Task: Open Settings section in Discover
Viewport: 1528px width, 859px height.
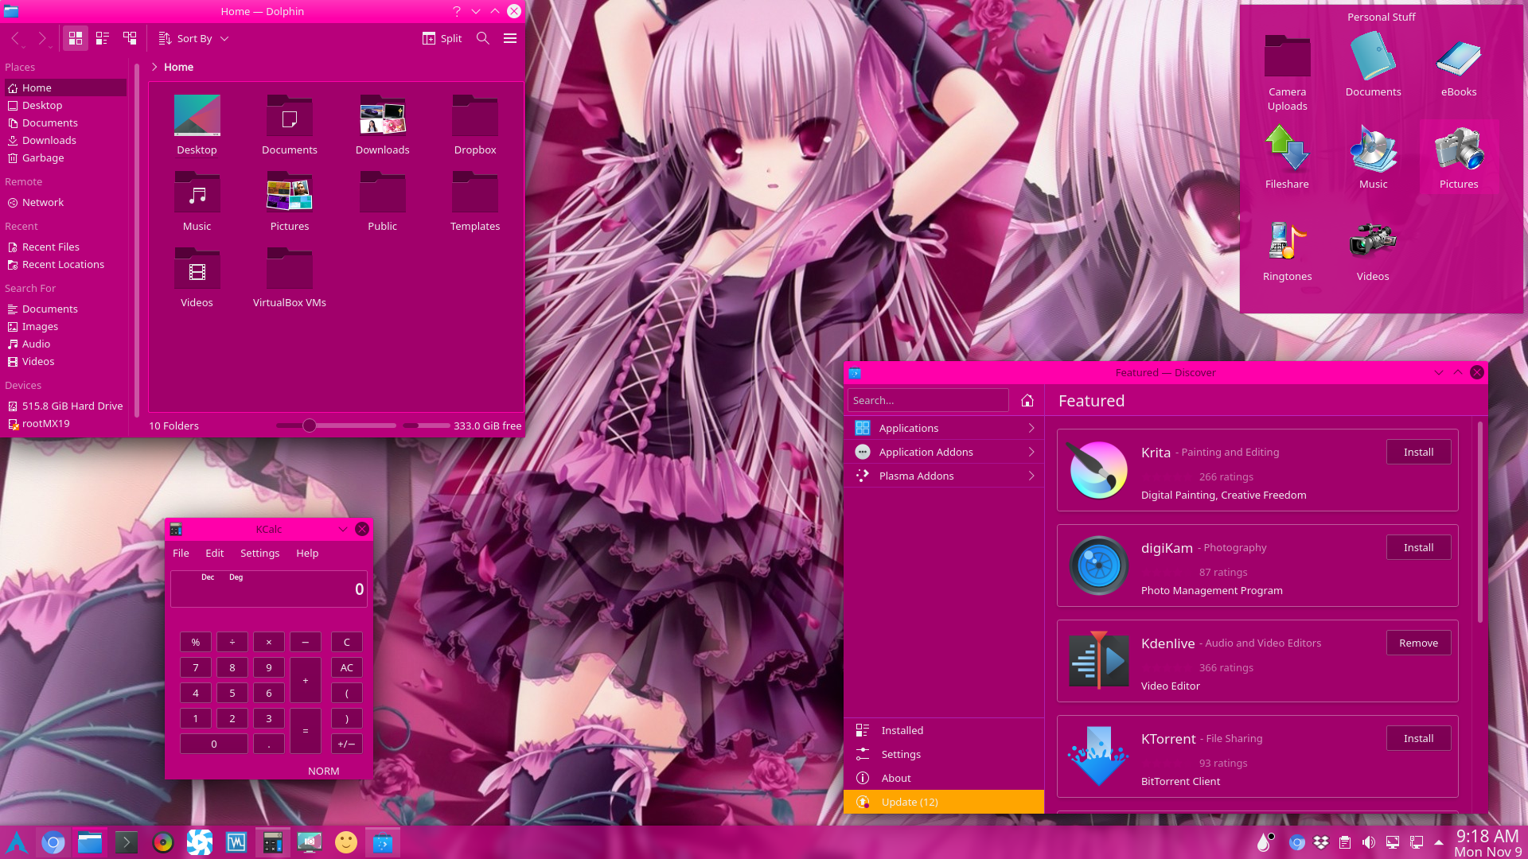Action: coord(945,754)
